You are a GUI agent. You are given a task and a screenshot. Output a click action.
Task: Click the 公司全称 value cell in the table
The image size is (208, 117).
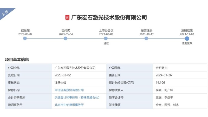tap(75, 68)
